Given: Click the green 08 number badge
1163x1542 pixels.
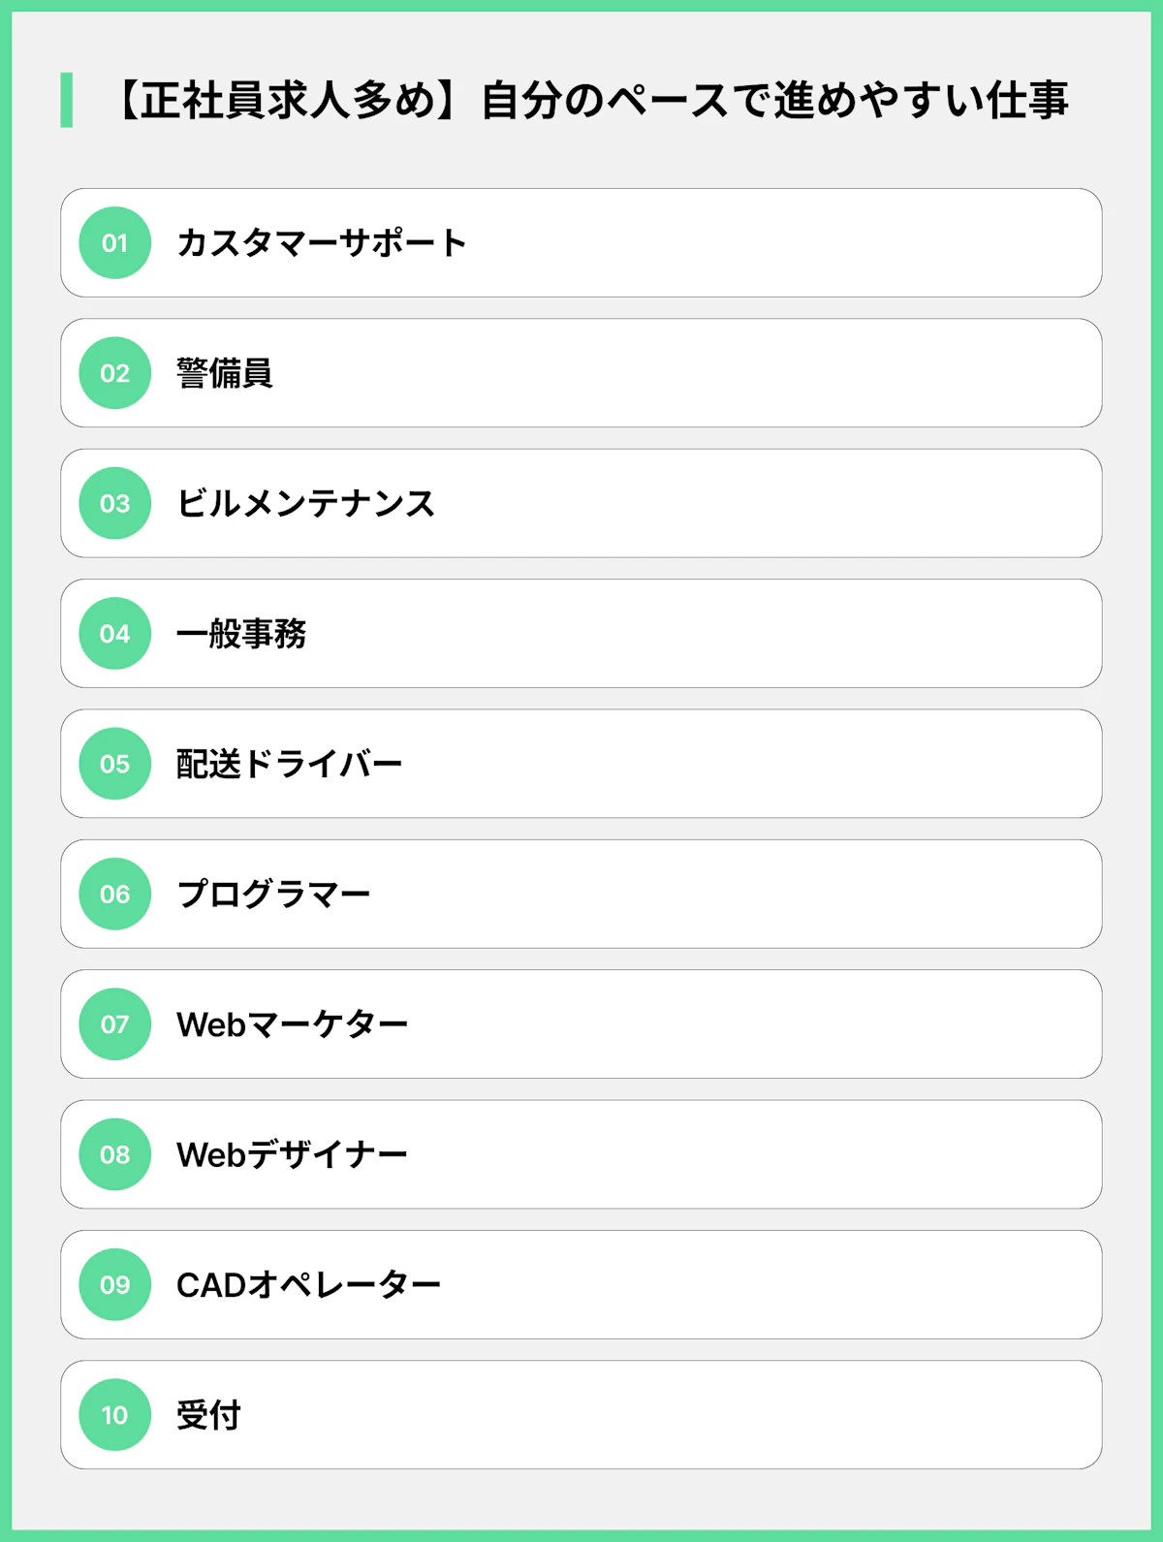Looking at the screenshot, I should pos(114,1154).
